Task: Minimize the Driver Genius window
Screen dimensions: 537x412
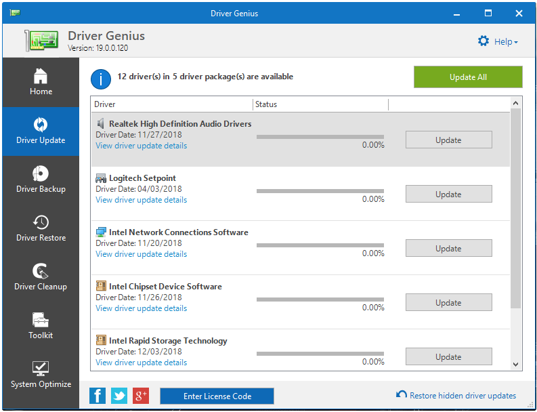Action: pos(456,14)
